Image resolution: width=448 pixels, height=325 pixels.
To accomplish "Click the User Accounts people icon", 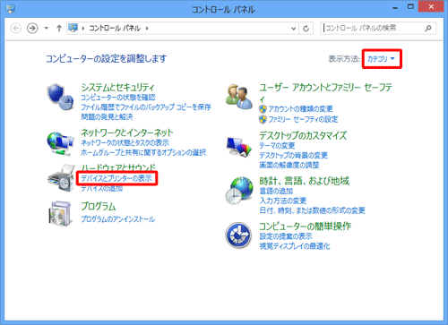I will coord(238,97).
